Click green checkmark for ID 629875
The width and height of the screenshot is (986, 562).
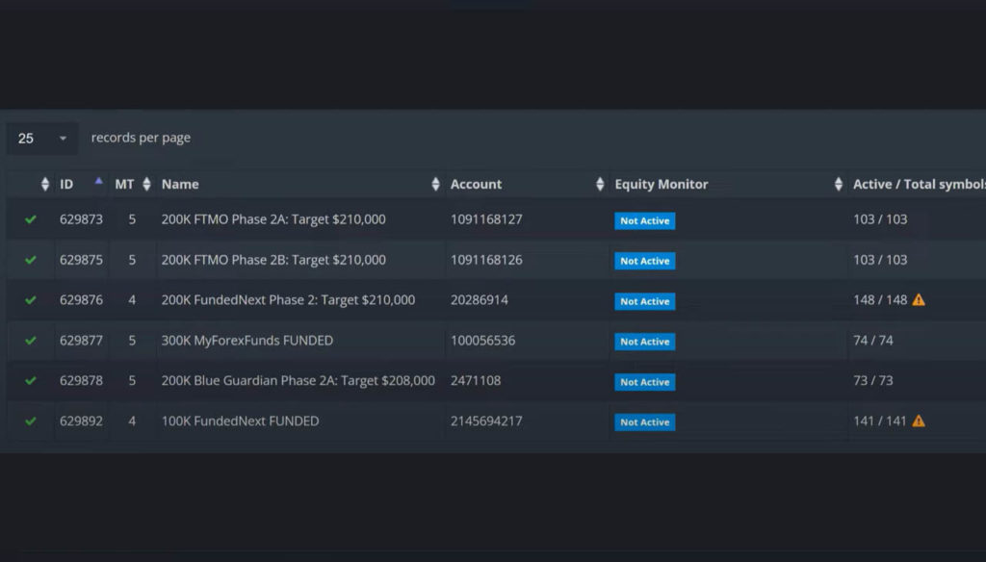pos(30,260)
